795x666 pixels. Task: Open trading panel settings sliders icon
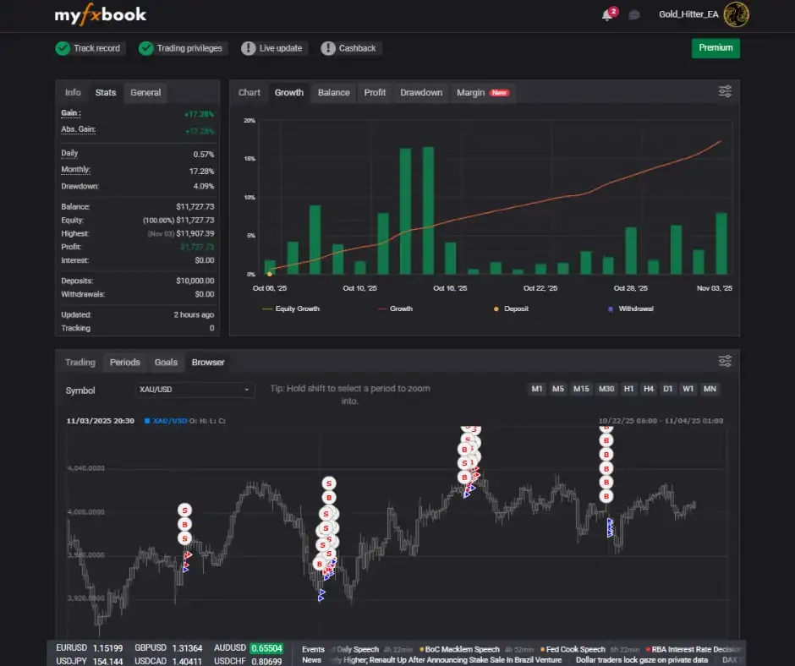725,361
